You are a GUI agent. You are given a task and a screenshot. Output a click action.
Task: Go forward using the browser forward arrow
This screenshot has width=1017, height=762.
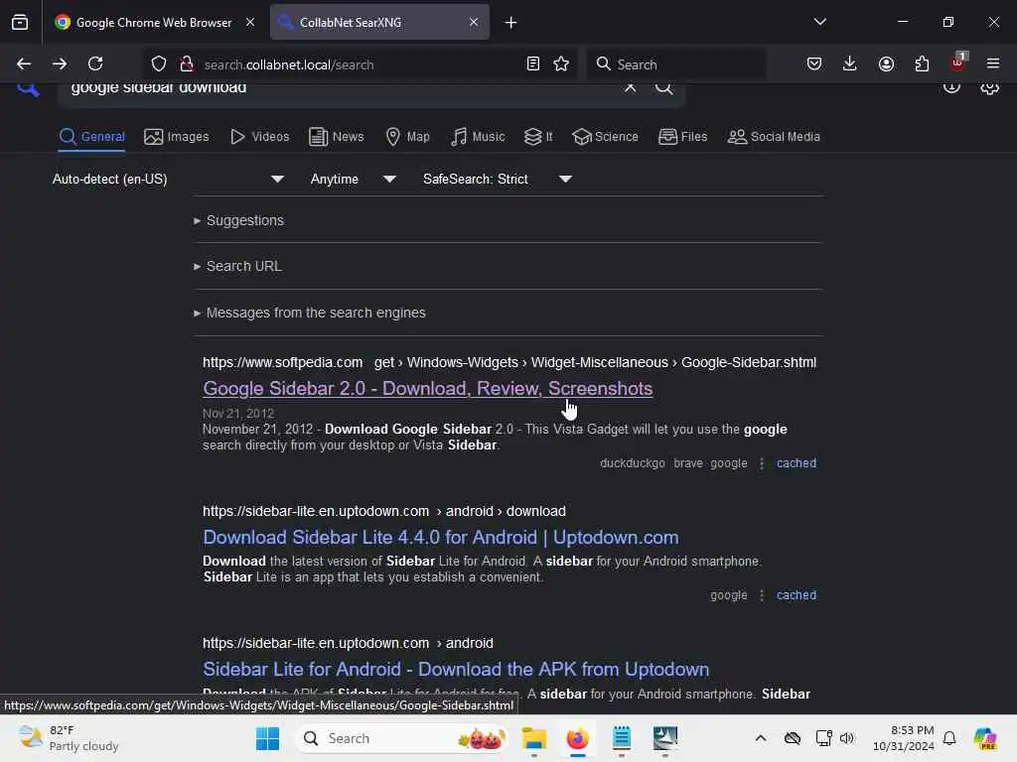(x=60, y=63)
